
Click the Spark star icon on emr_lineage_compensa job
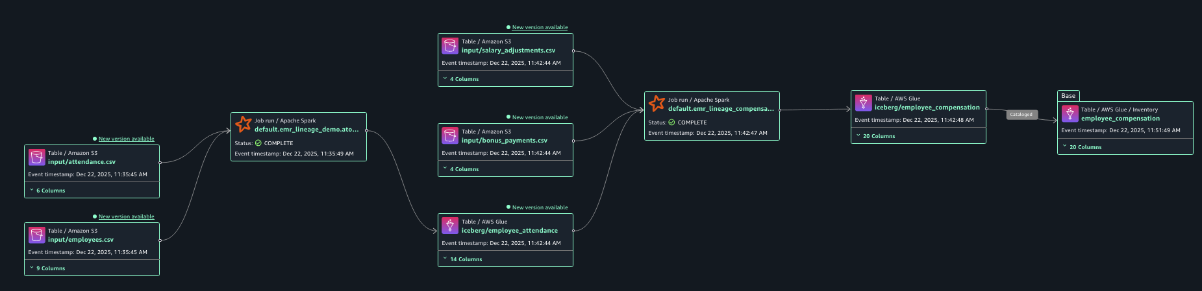pyautogui.click(x=657, y=104)
